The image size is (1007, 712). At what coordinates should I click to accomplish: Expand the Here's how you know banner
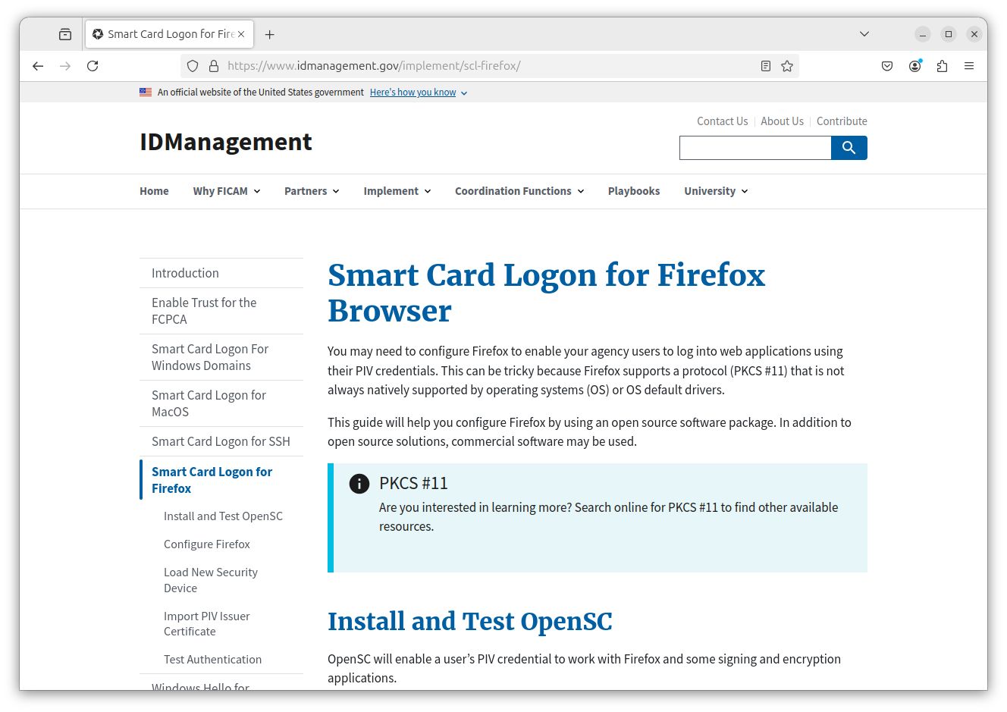[418, 93]
